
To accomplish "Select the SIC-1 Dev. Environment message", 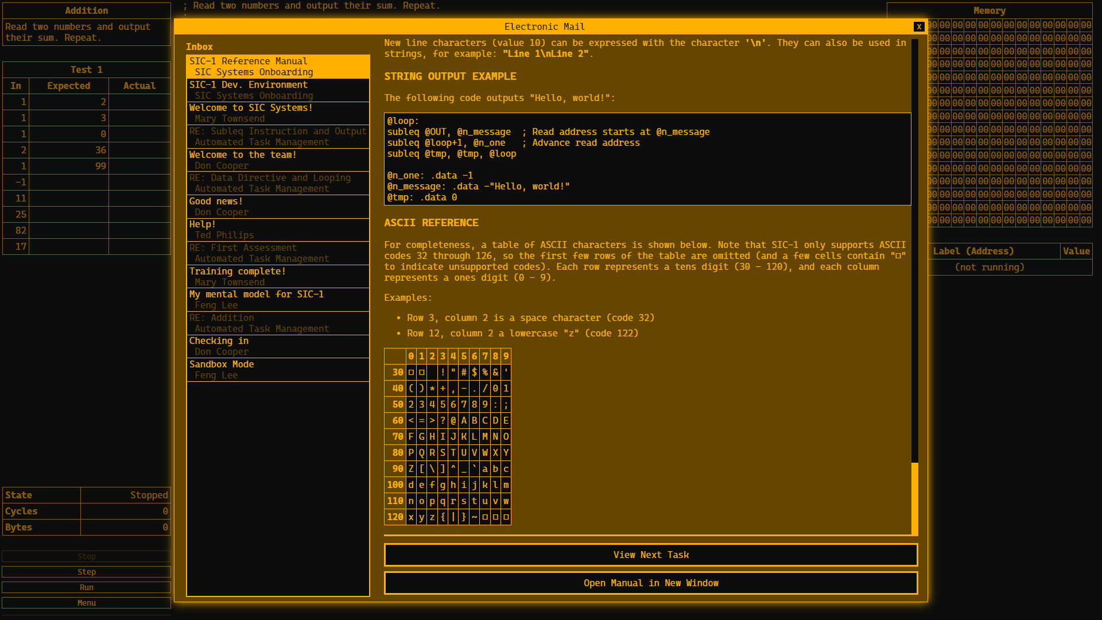I will [277, 90].
